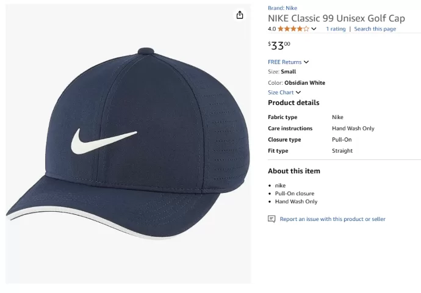Report an issue with this product or seller
This screenshot has width=421, height=293.
click(x=333, y=219)
